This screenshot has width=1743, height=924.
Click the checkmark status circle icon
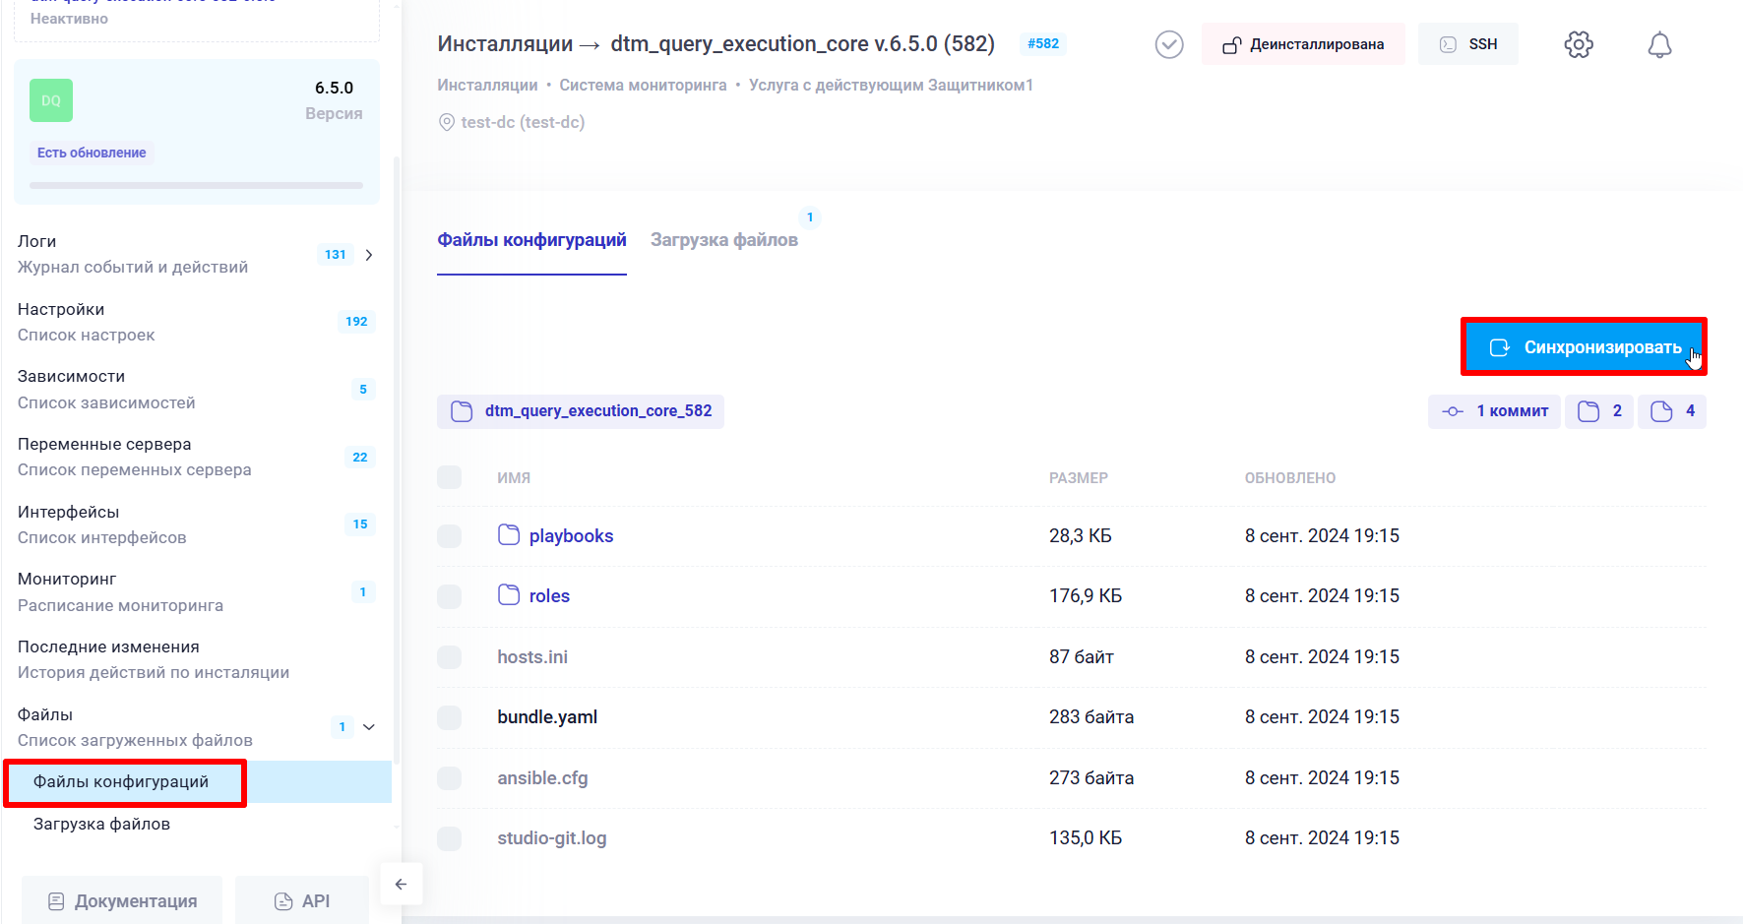point(1168,44)
